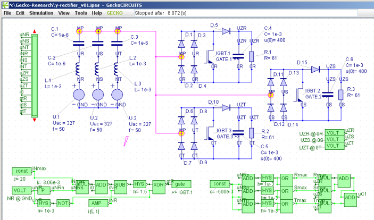Open the Simulation menu

point(41,12)
